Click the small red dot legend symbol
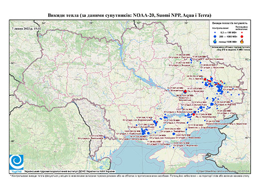The height and width of the screenshot is (183, 259). 242,32
